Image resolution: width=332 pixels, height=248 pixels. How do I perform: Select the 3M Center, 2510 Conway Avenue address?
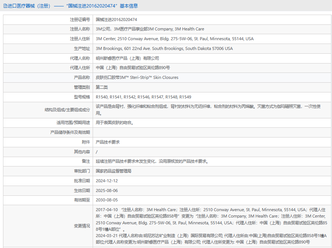(x=175, y=39)
